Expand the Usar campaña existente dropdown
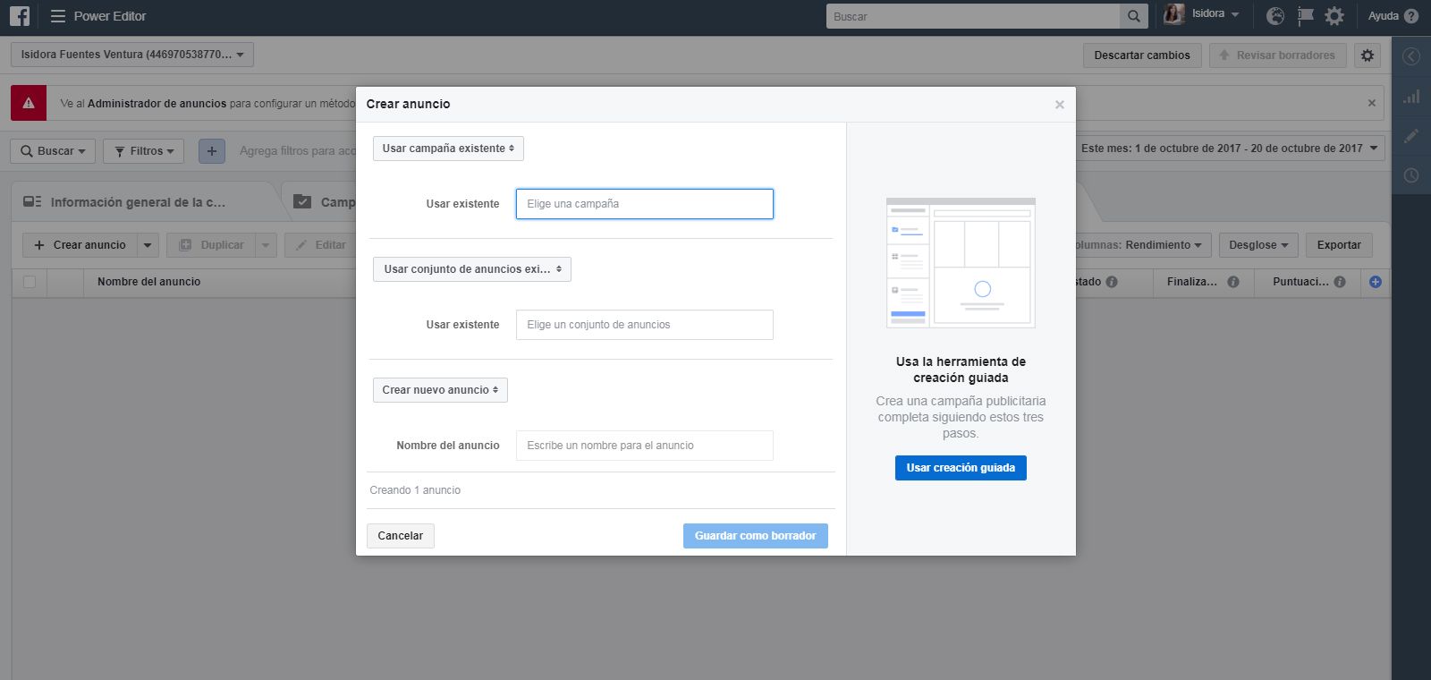The image size is (1431, 680). 448,149
